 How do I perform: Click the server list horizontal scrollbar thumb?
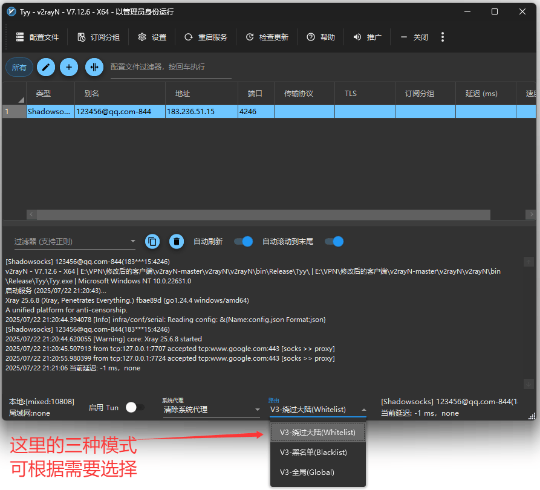click(264, 214)
